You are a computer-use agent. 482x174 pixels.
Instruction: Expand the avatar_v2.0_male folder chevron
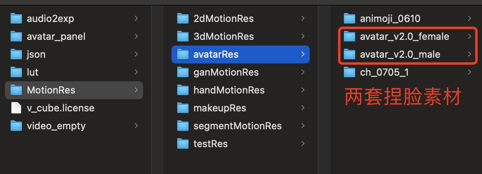(469, 54)
